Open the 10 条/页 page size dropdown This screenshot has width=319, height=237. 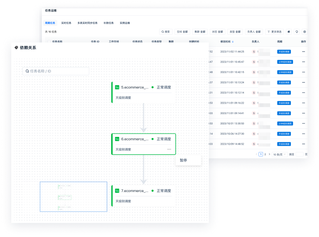[280, 154]
